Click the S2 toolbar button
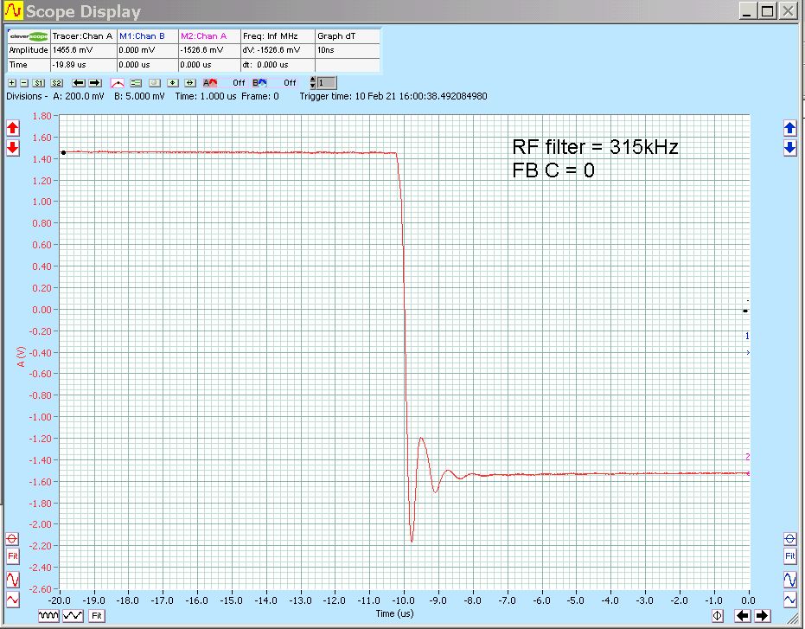The height and width of the screenshot is (629, 805). [56, 83]
